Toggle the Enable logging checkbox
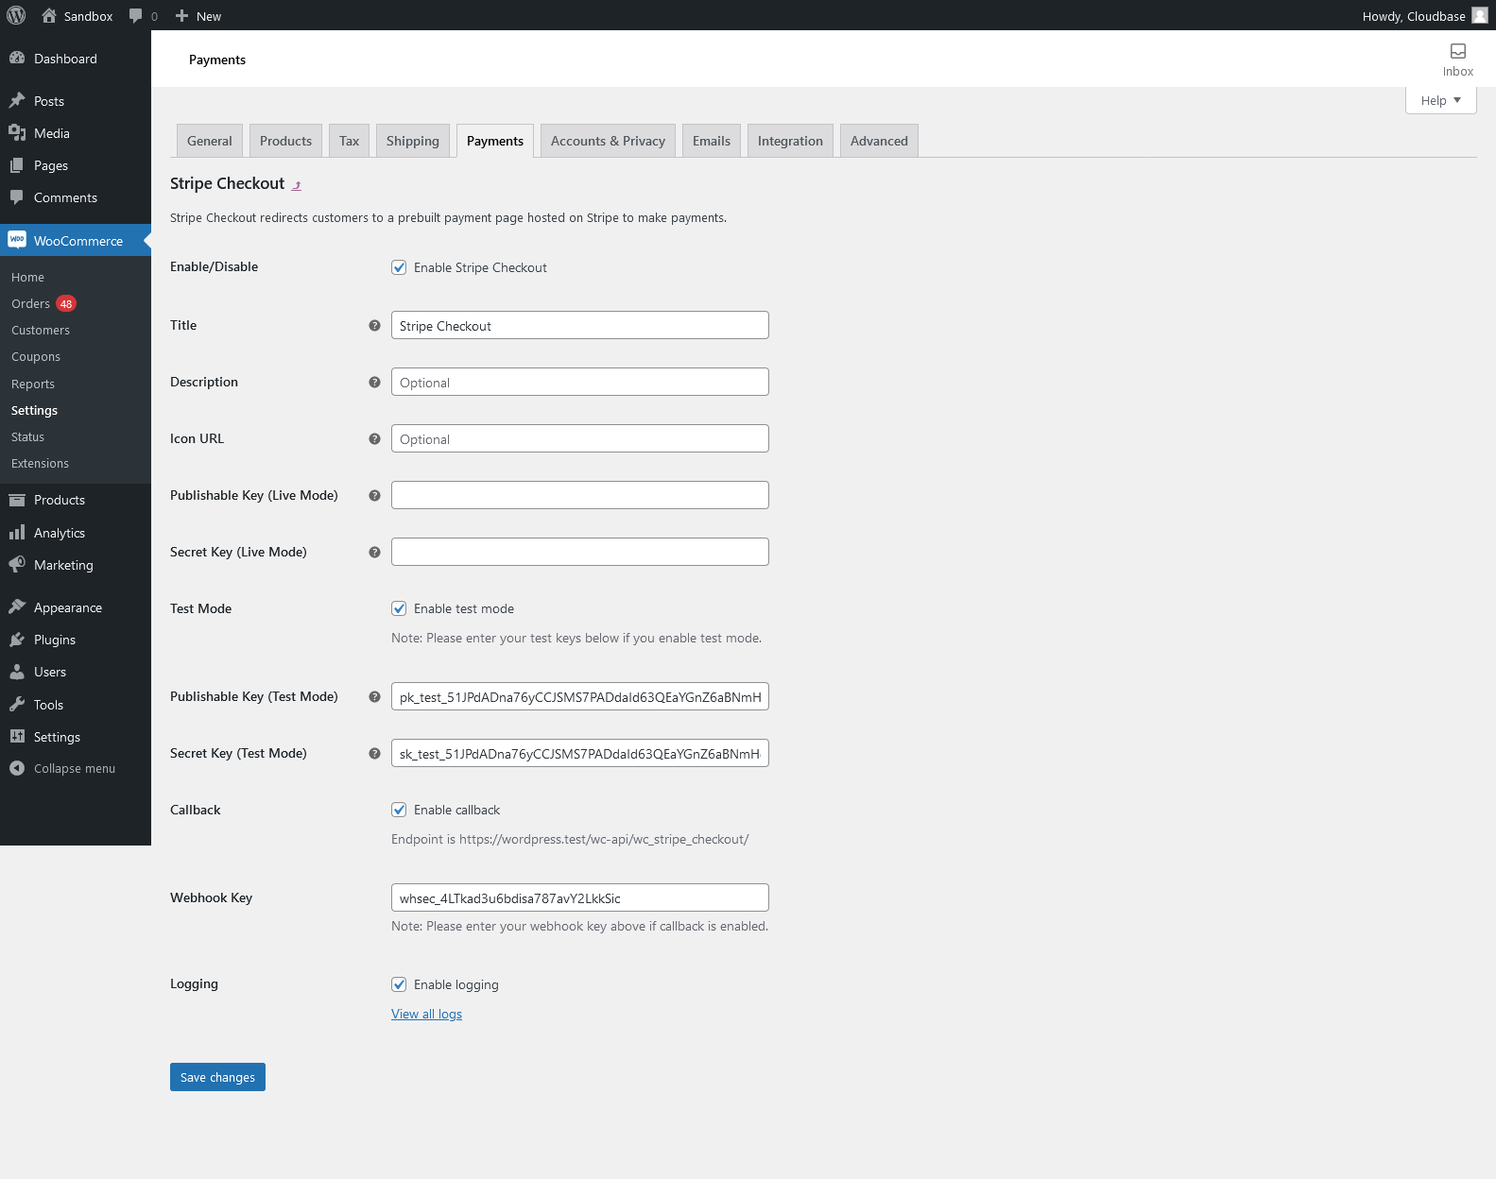Screen dimensions: 1496x1179 point(399,984)
